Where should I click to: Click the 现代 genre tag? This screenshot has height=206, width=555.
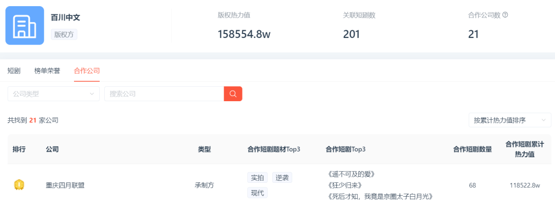point(257,193)
